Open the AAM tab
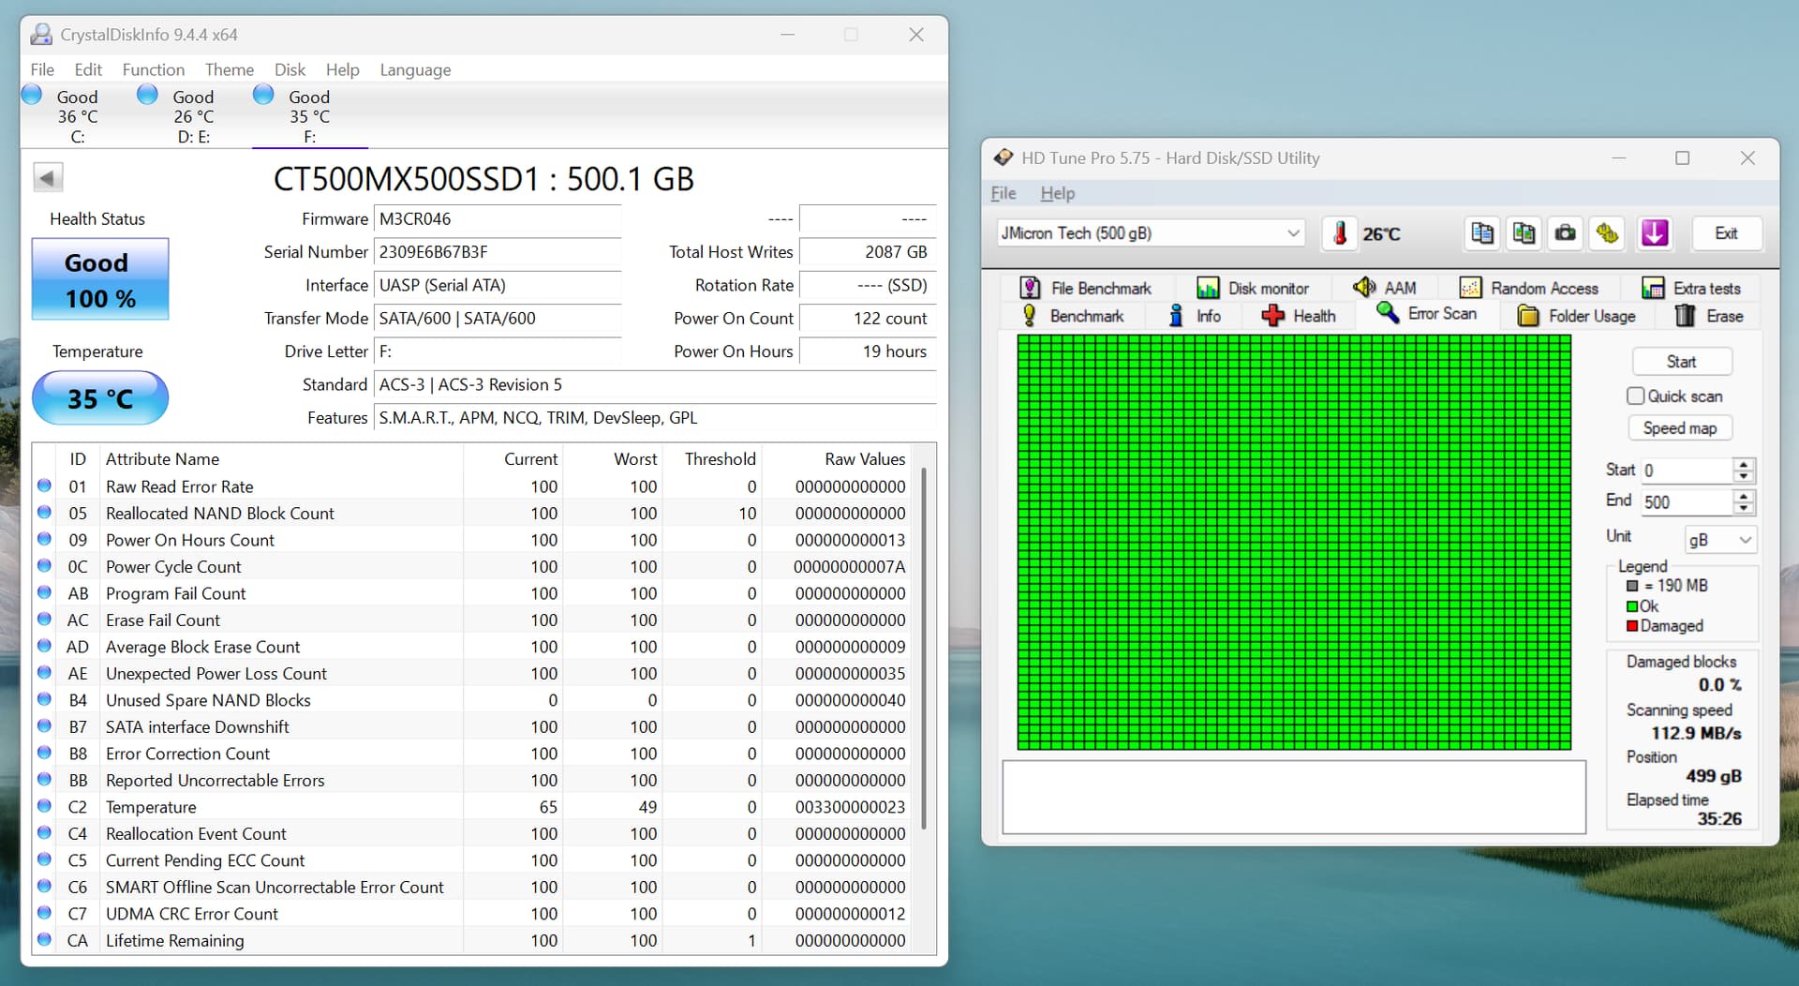Image resolution: width=1799 pixels, height=986 pixels. point(1385,288)
